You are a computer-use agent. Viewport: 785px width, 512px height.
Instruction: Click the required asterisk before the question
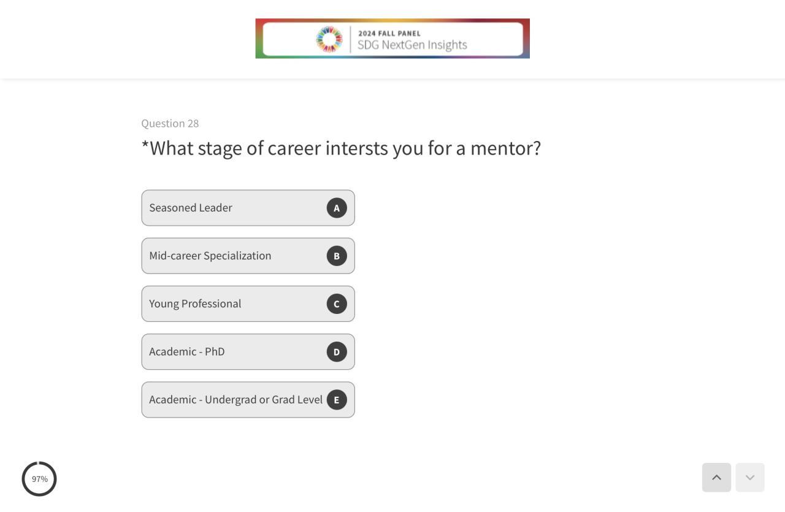pos(145,145)
